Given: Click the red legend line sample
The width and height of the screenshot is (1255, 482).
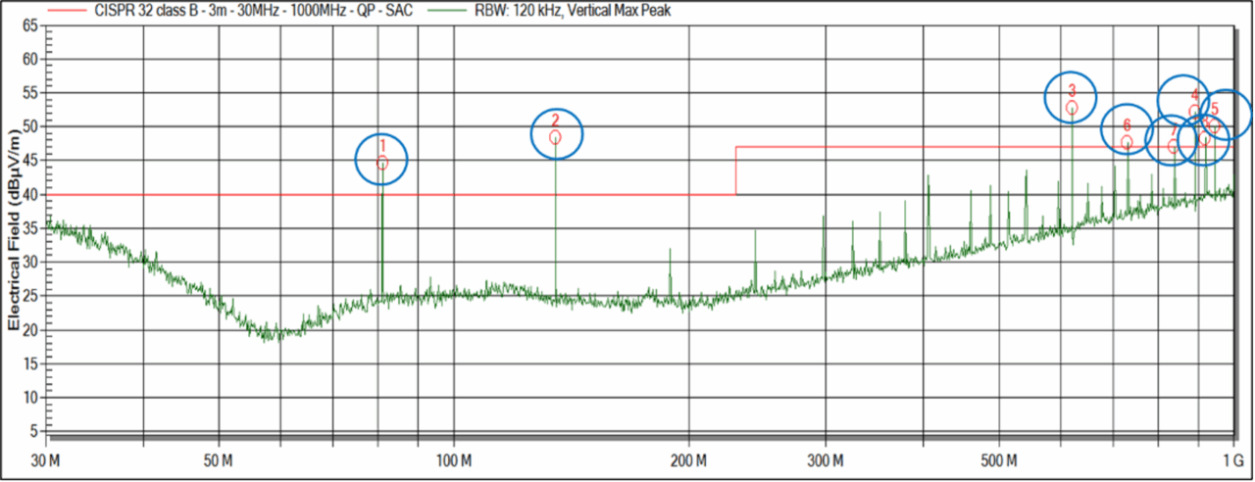Looking at the screenshot, I should click(x=67, y=11).
